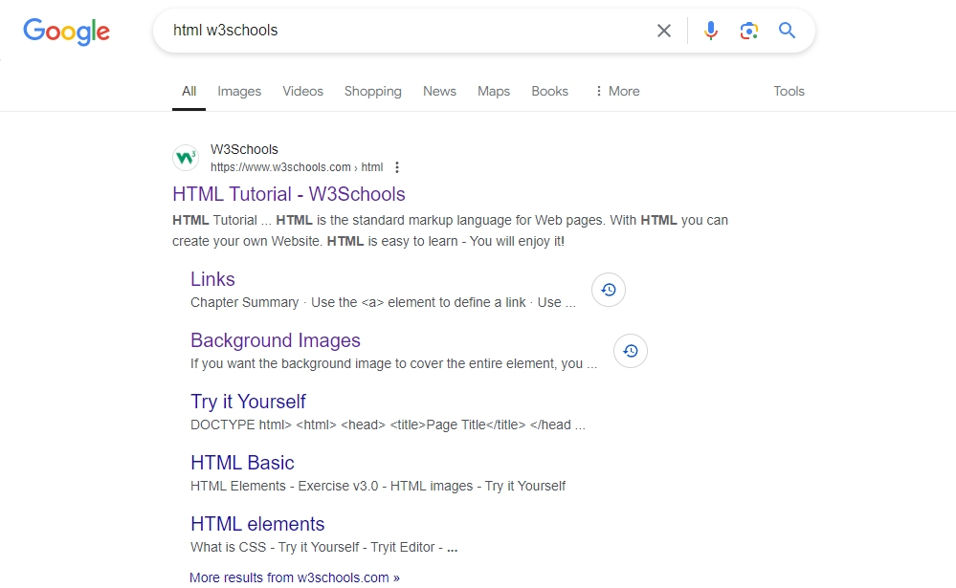
Task: Click the 'What is CSS - Try it Yourself' snippet
Action: click(324, 547)
